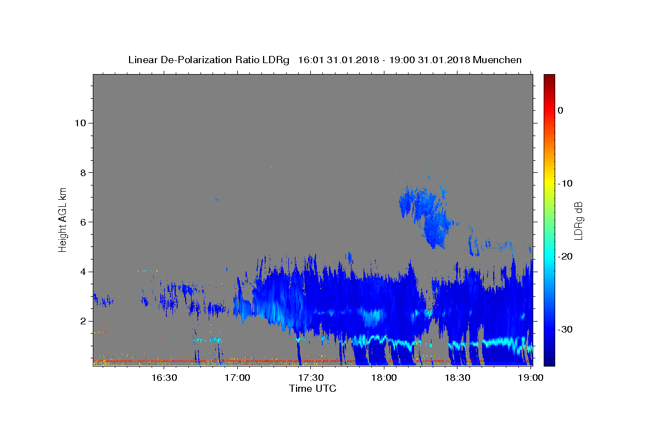659x439 pixels.
Task: Click the 19:00 time tick label
Action: [531, 378]
